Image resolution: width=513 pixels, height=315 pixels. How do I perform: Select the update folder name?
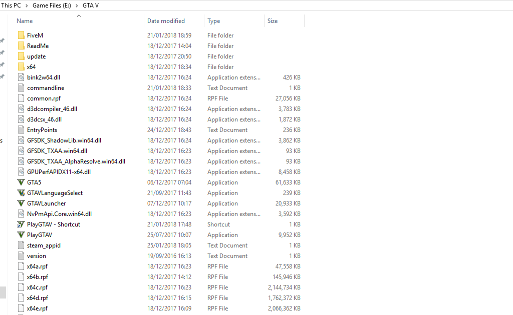[36, 56]
